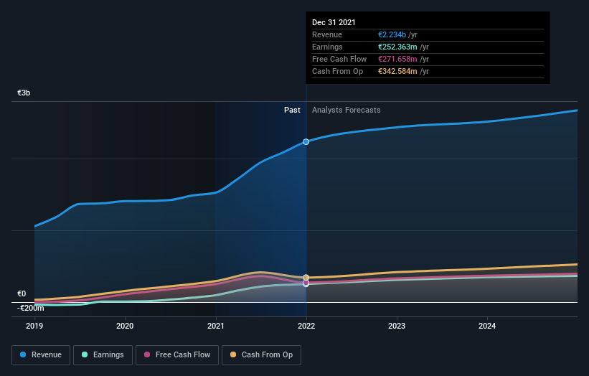The width and height of the screenshot is (589, 376).
Task: Click the -€200m y-axis label
Action: coord(30,308)
